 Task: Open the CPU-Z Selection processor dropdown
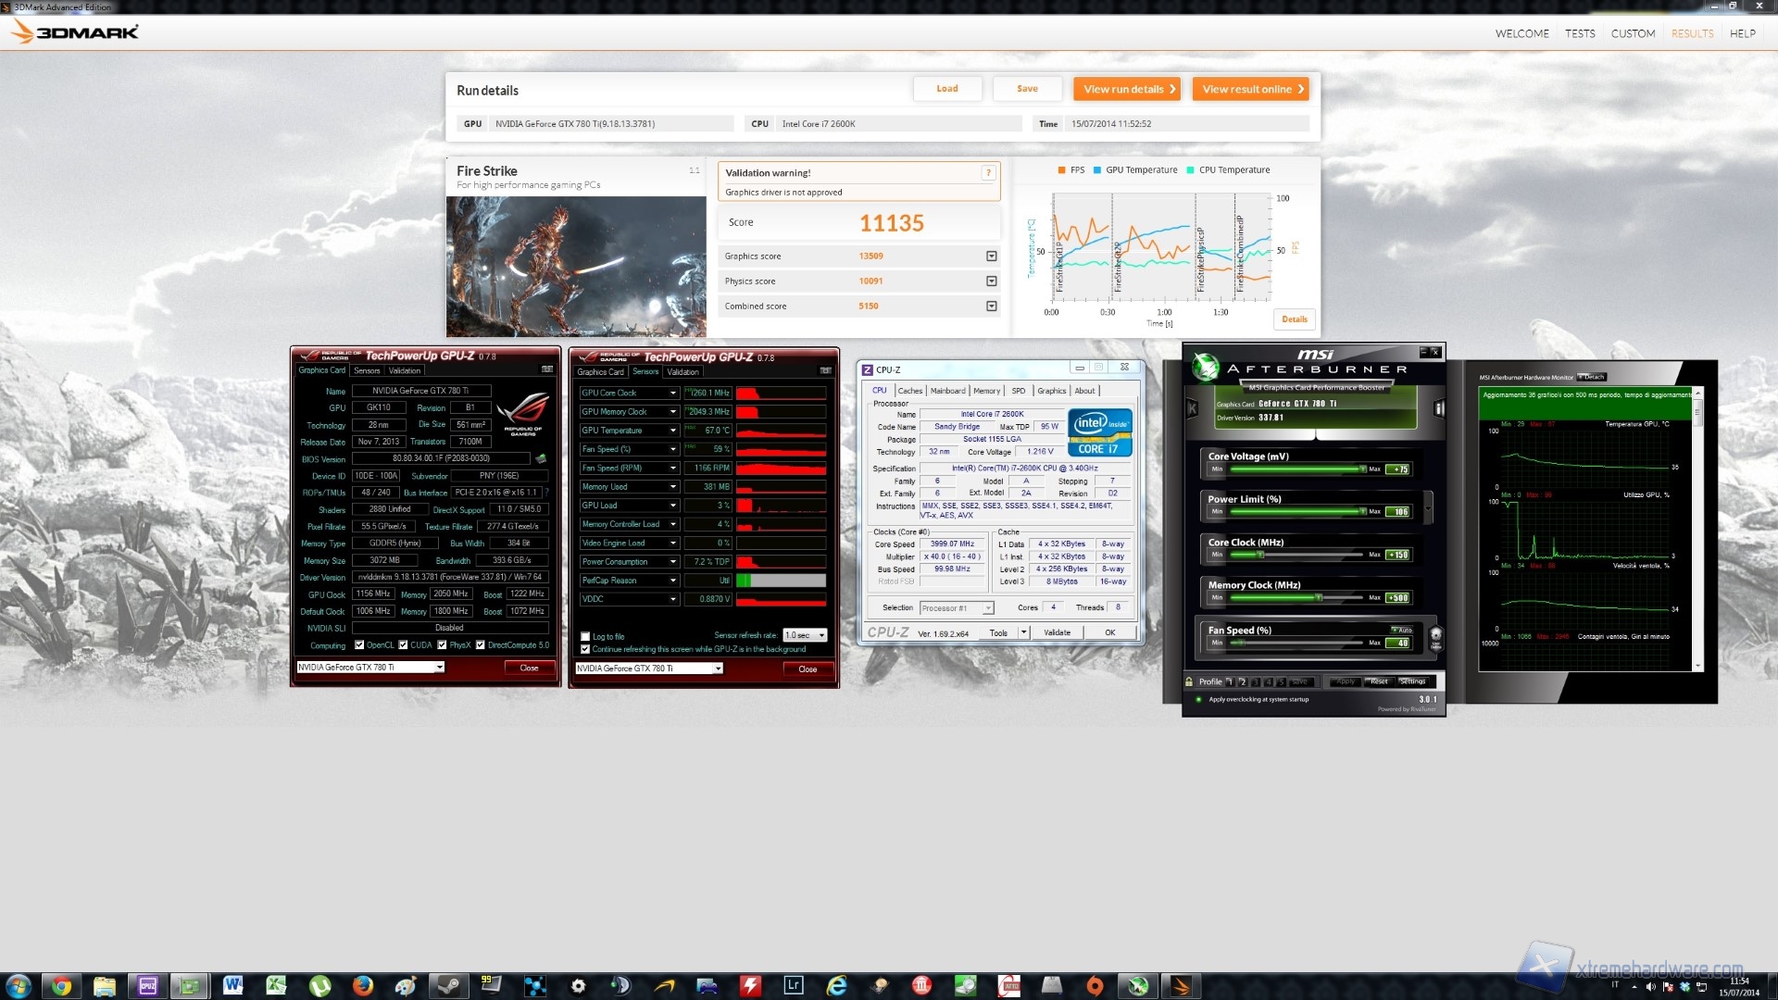coord(987,607)
